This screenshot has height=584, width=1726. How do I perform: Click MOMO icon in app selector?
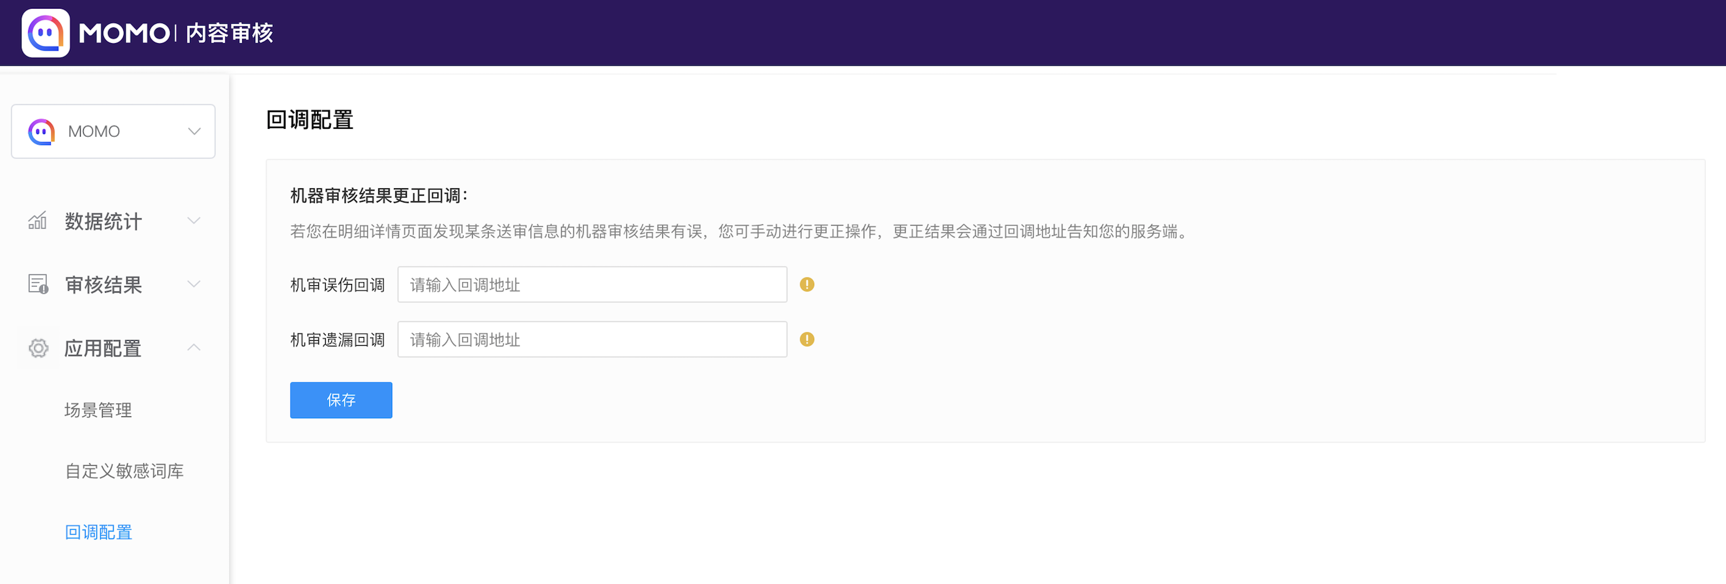[x=41, y=131]
